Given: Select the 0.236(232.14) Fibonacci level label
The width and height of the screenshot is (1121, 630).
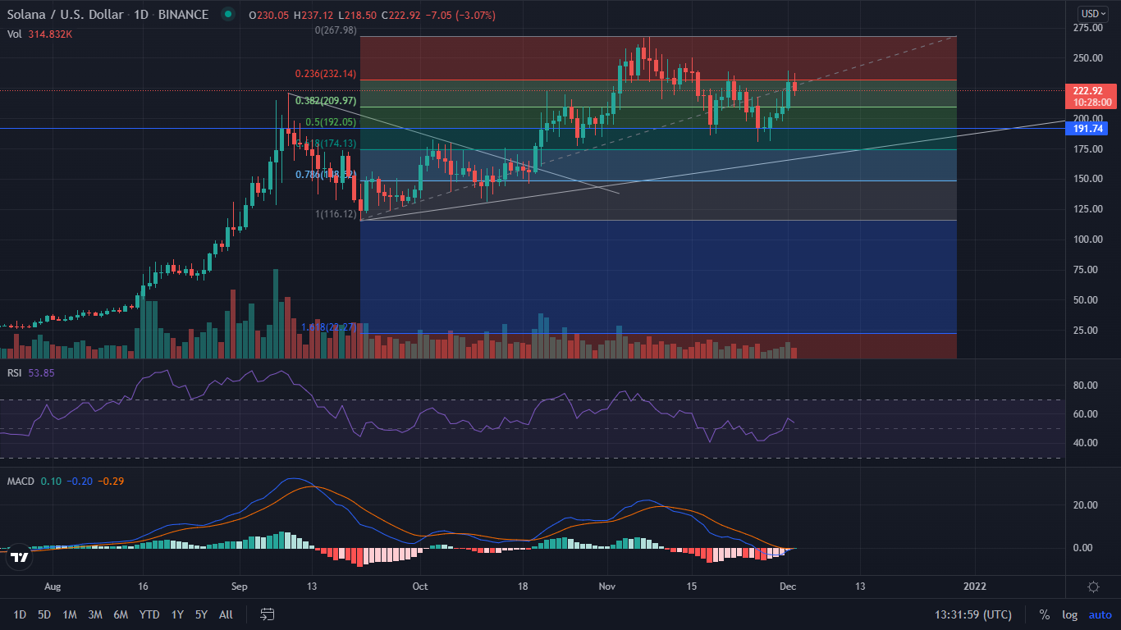Looking at the screenshot, I should pyautogui.click(x=326, y=74).
